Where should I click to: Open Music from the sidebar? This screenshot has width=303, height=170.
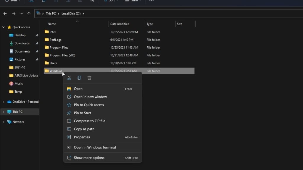pos(16,84)
